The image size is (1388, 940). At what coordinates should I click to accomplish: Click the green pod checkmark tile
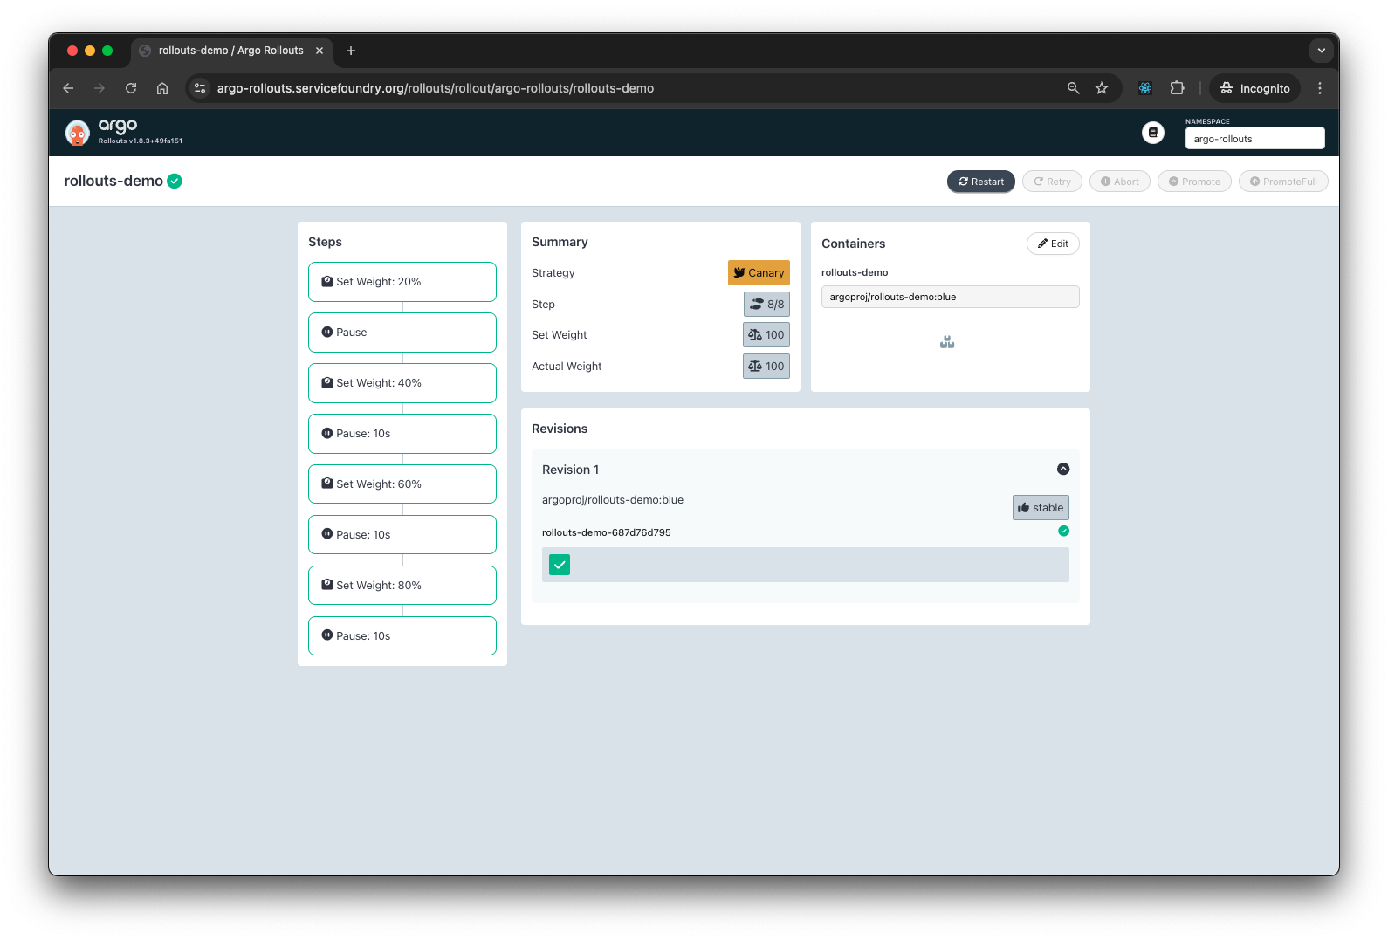pyautogui.click(x=560, y=565)
